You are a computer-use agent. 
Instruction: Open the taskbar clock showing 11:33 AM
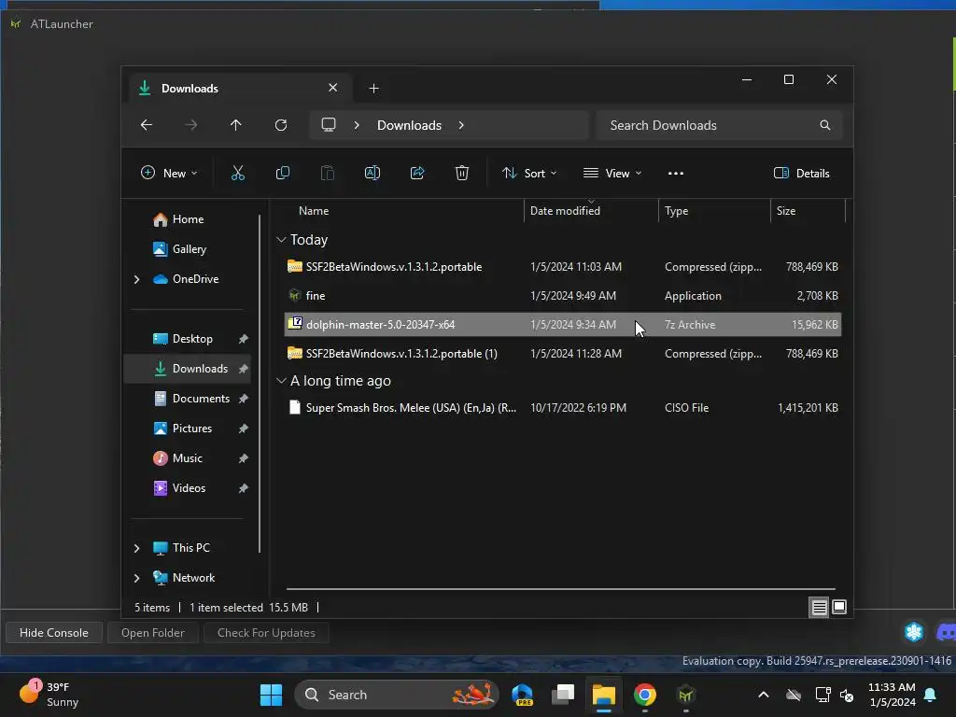point(892,695)
